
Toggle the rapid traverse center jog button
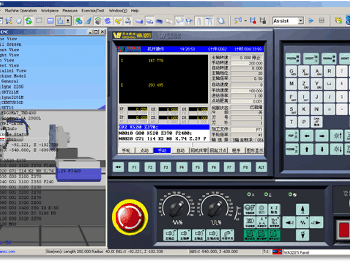[303, 223]
